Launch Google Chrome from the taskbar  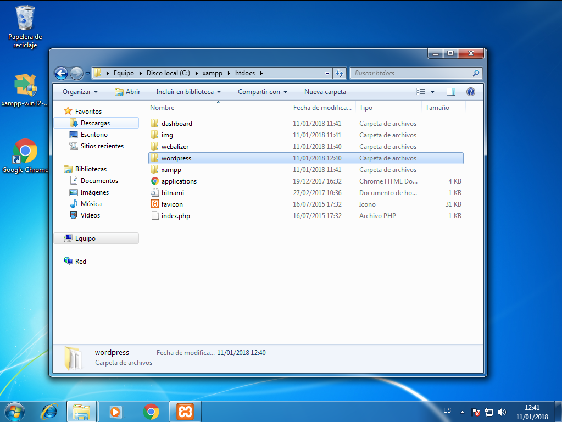click(150, 411)
